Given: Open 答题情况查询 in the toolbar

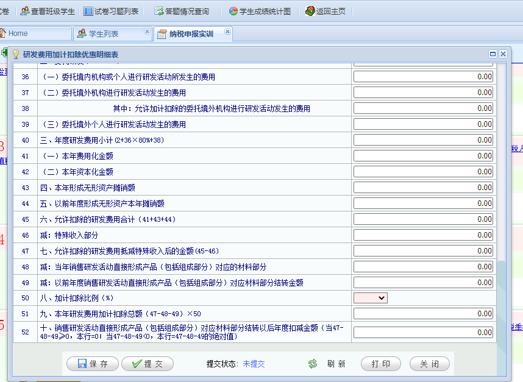Looking at the screenshot, I should click(x=159, y=11).
